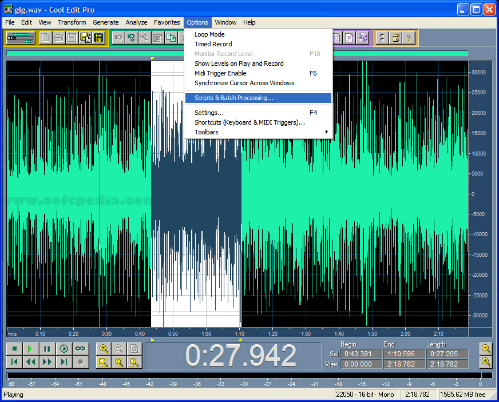This screenshot has height=402, width=499.
Task: Click the Rewind transport button
Action: [31, 362]
